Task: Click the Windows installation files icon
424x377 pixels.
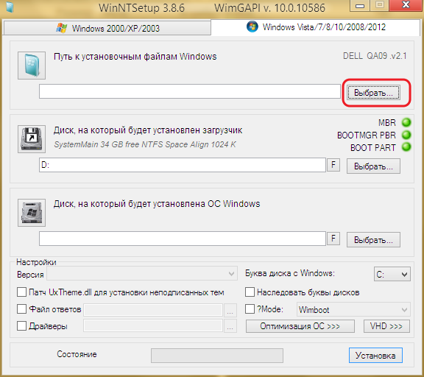Action: 32,66
